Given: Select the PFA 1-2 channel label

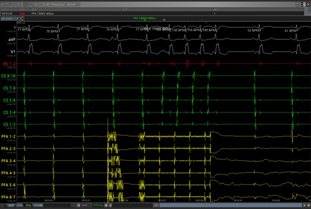Looking at the screenshot, I should [x=8, y=137].
